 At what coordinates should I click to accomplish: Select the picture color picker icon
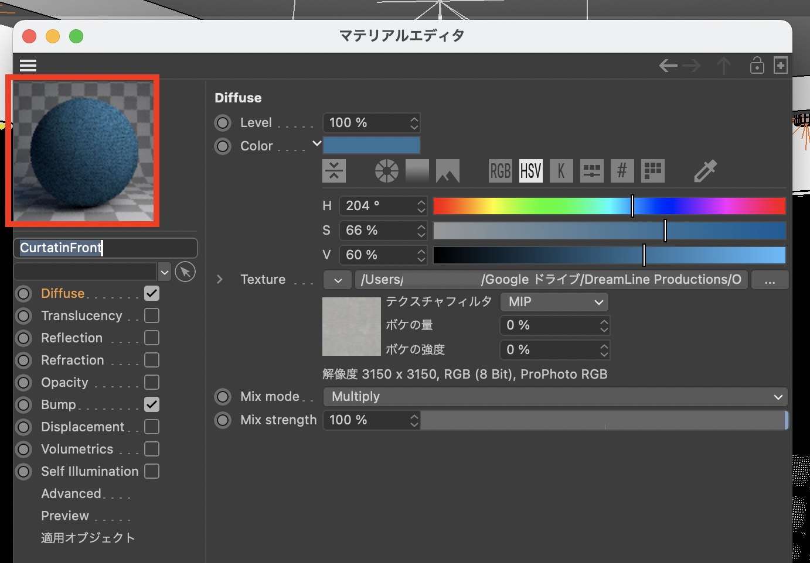click(447, 171)
